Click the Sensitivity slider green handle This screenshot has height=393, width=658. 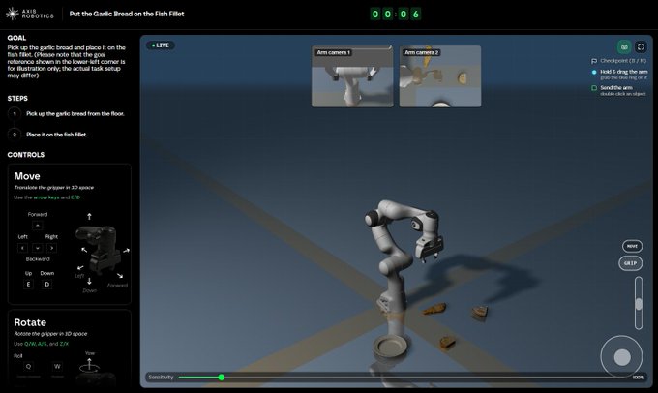coord(222,378)
